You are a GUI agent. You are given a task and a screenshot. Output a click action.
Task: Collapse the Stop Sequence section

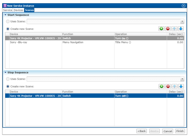click(5, 73)
